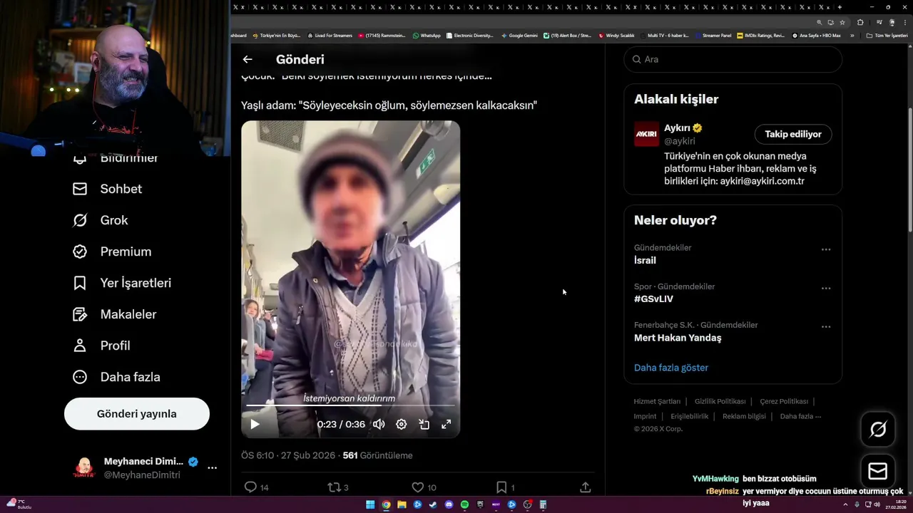
Task: Open Premium in the sidebar
Action: pyautogui.click(x=112, y=252)
